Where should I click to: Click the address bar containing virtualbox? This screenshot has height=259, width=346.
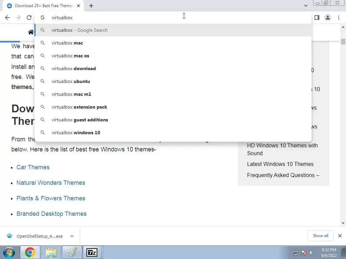point(173,18)
